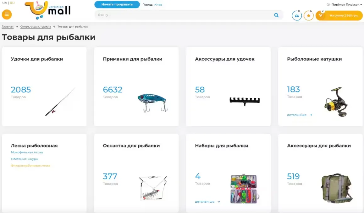Open Аксессуары для удочек category
Viewport: 364px width, 213px height.
tap(225, 59)
